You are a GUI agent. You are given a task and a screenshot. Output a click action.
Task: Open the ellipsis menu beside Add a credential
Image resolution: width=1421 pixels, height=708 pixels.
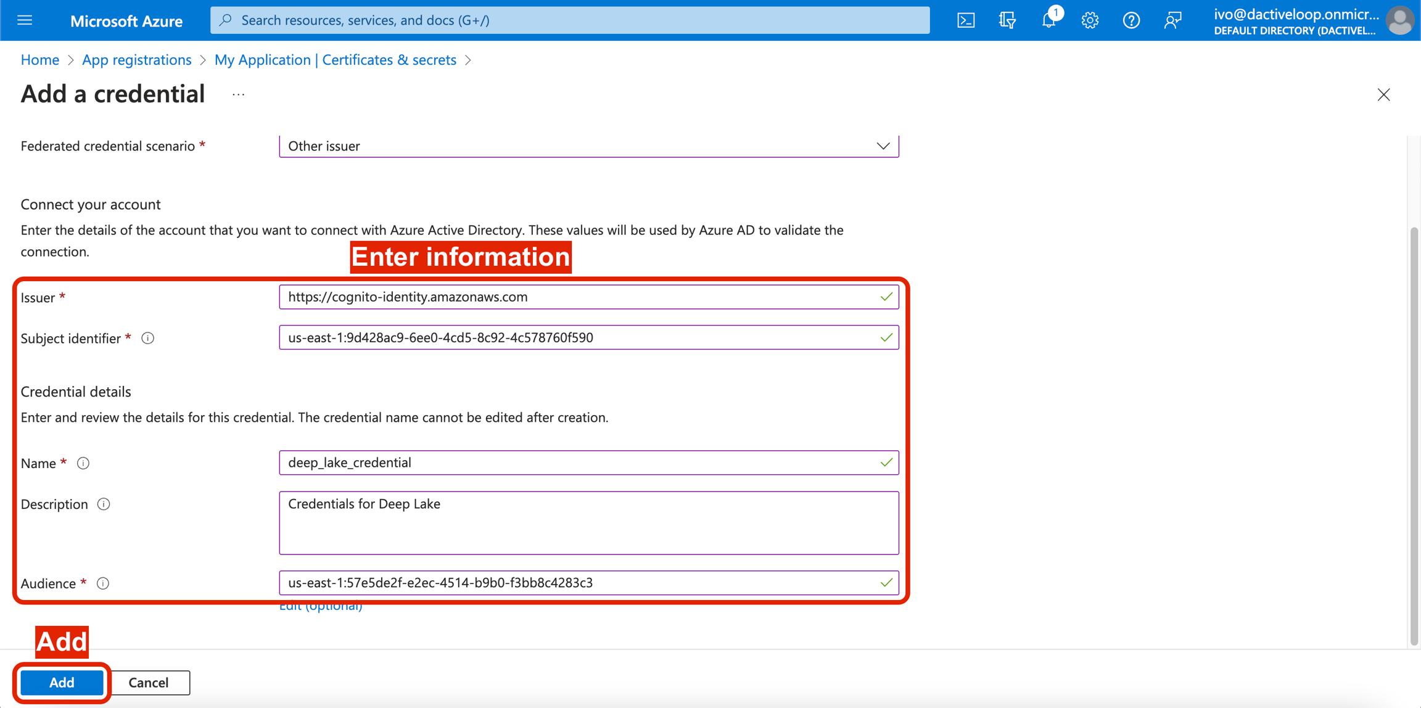point(239,95)
